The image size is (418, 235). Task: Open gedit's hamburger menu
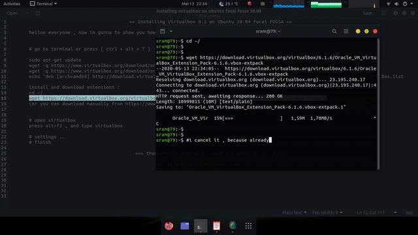coord(384,13)
